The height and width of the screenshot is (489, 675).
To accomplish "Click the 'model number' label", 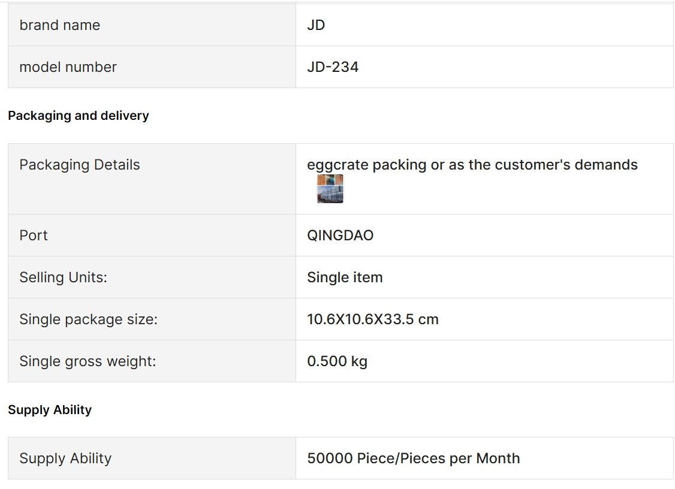I will (68, 67).
